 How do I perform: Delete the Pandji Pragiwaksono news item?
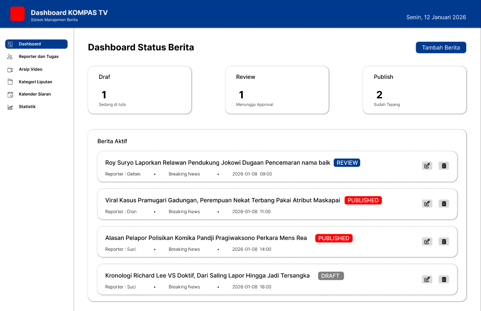[443, 241]
